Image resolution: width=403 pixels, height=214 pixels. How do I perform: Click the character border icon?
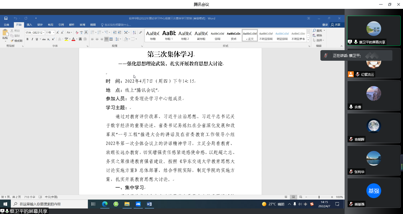coord(86,32)
